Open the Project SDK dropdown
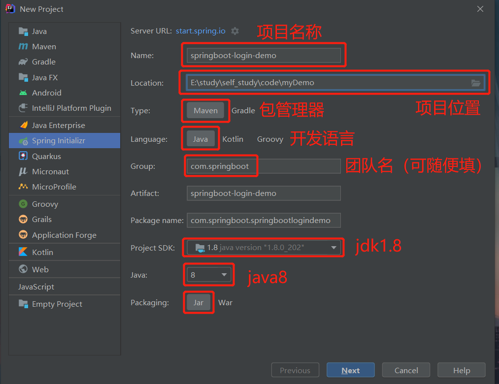 tap(264, 248)
